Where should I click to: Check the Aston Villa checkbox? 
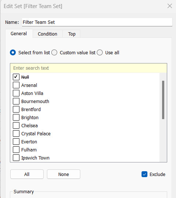pyautogui.click(x=16, y=93)
